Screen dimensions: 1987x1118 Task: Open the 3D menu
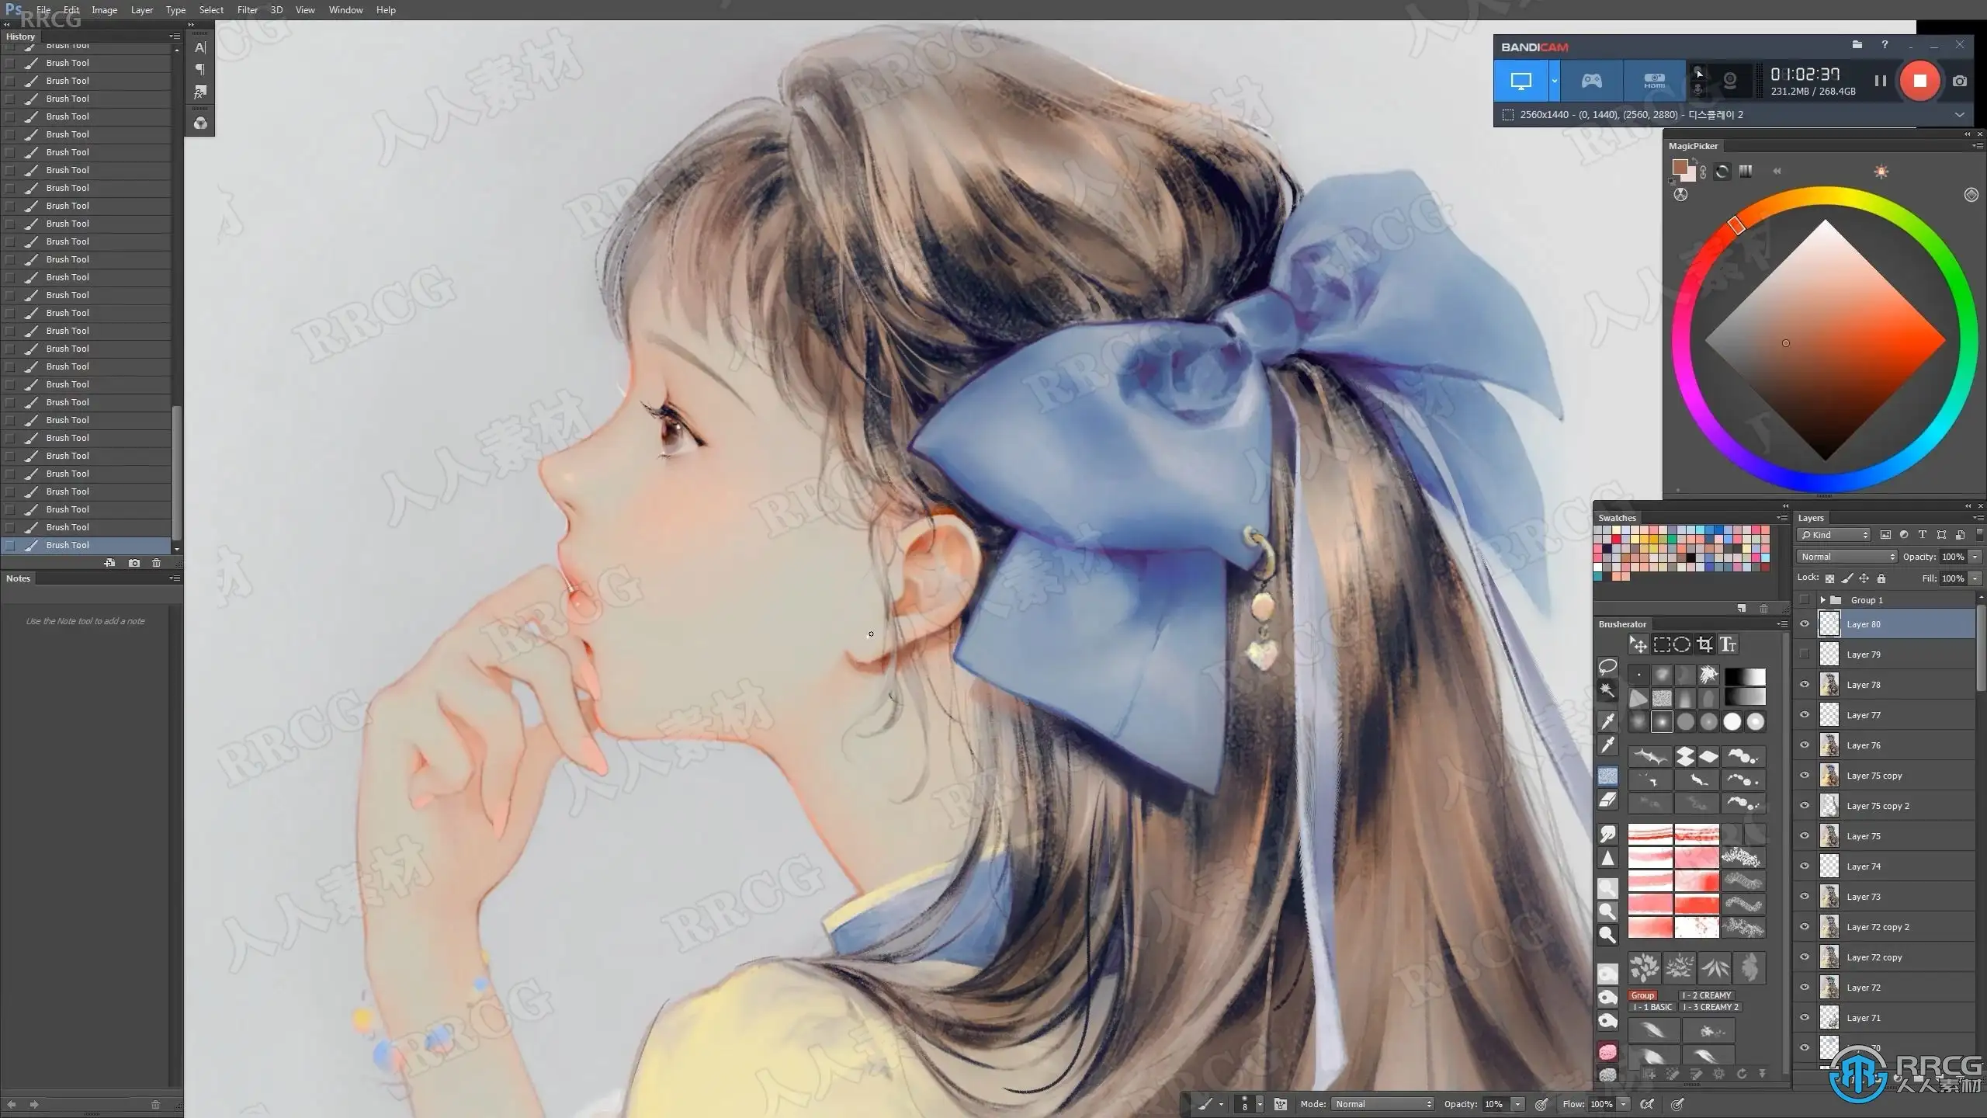point(276,10)
